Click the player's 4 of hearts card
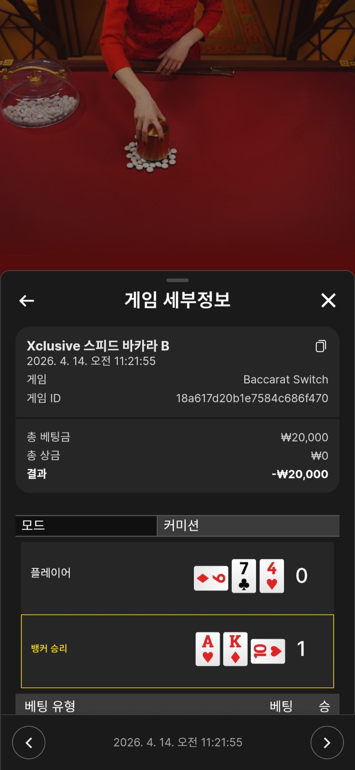The width and height of the screenshot is (355, 770). pyautogui.click(x=272, y=576)
